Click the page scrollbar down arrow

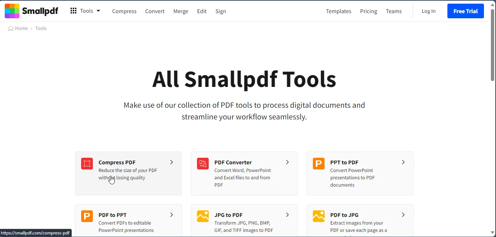click(x=493, y=233)
